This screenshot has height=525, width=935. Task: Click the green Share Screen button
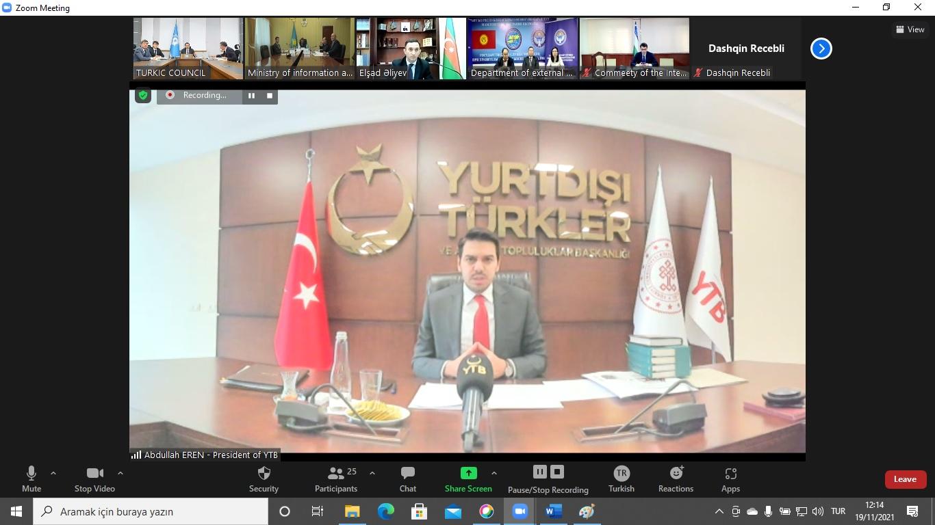pos(468,479)
